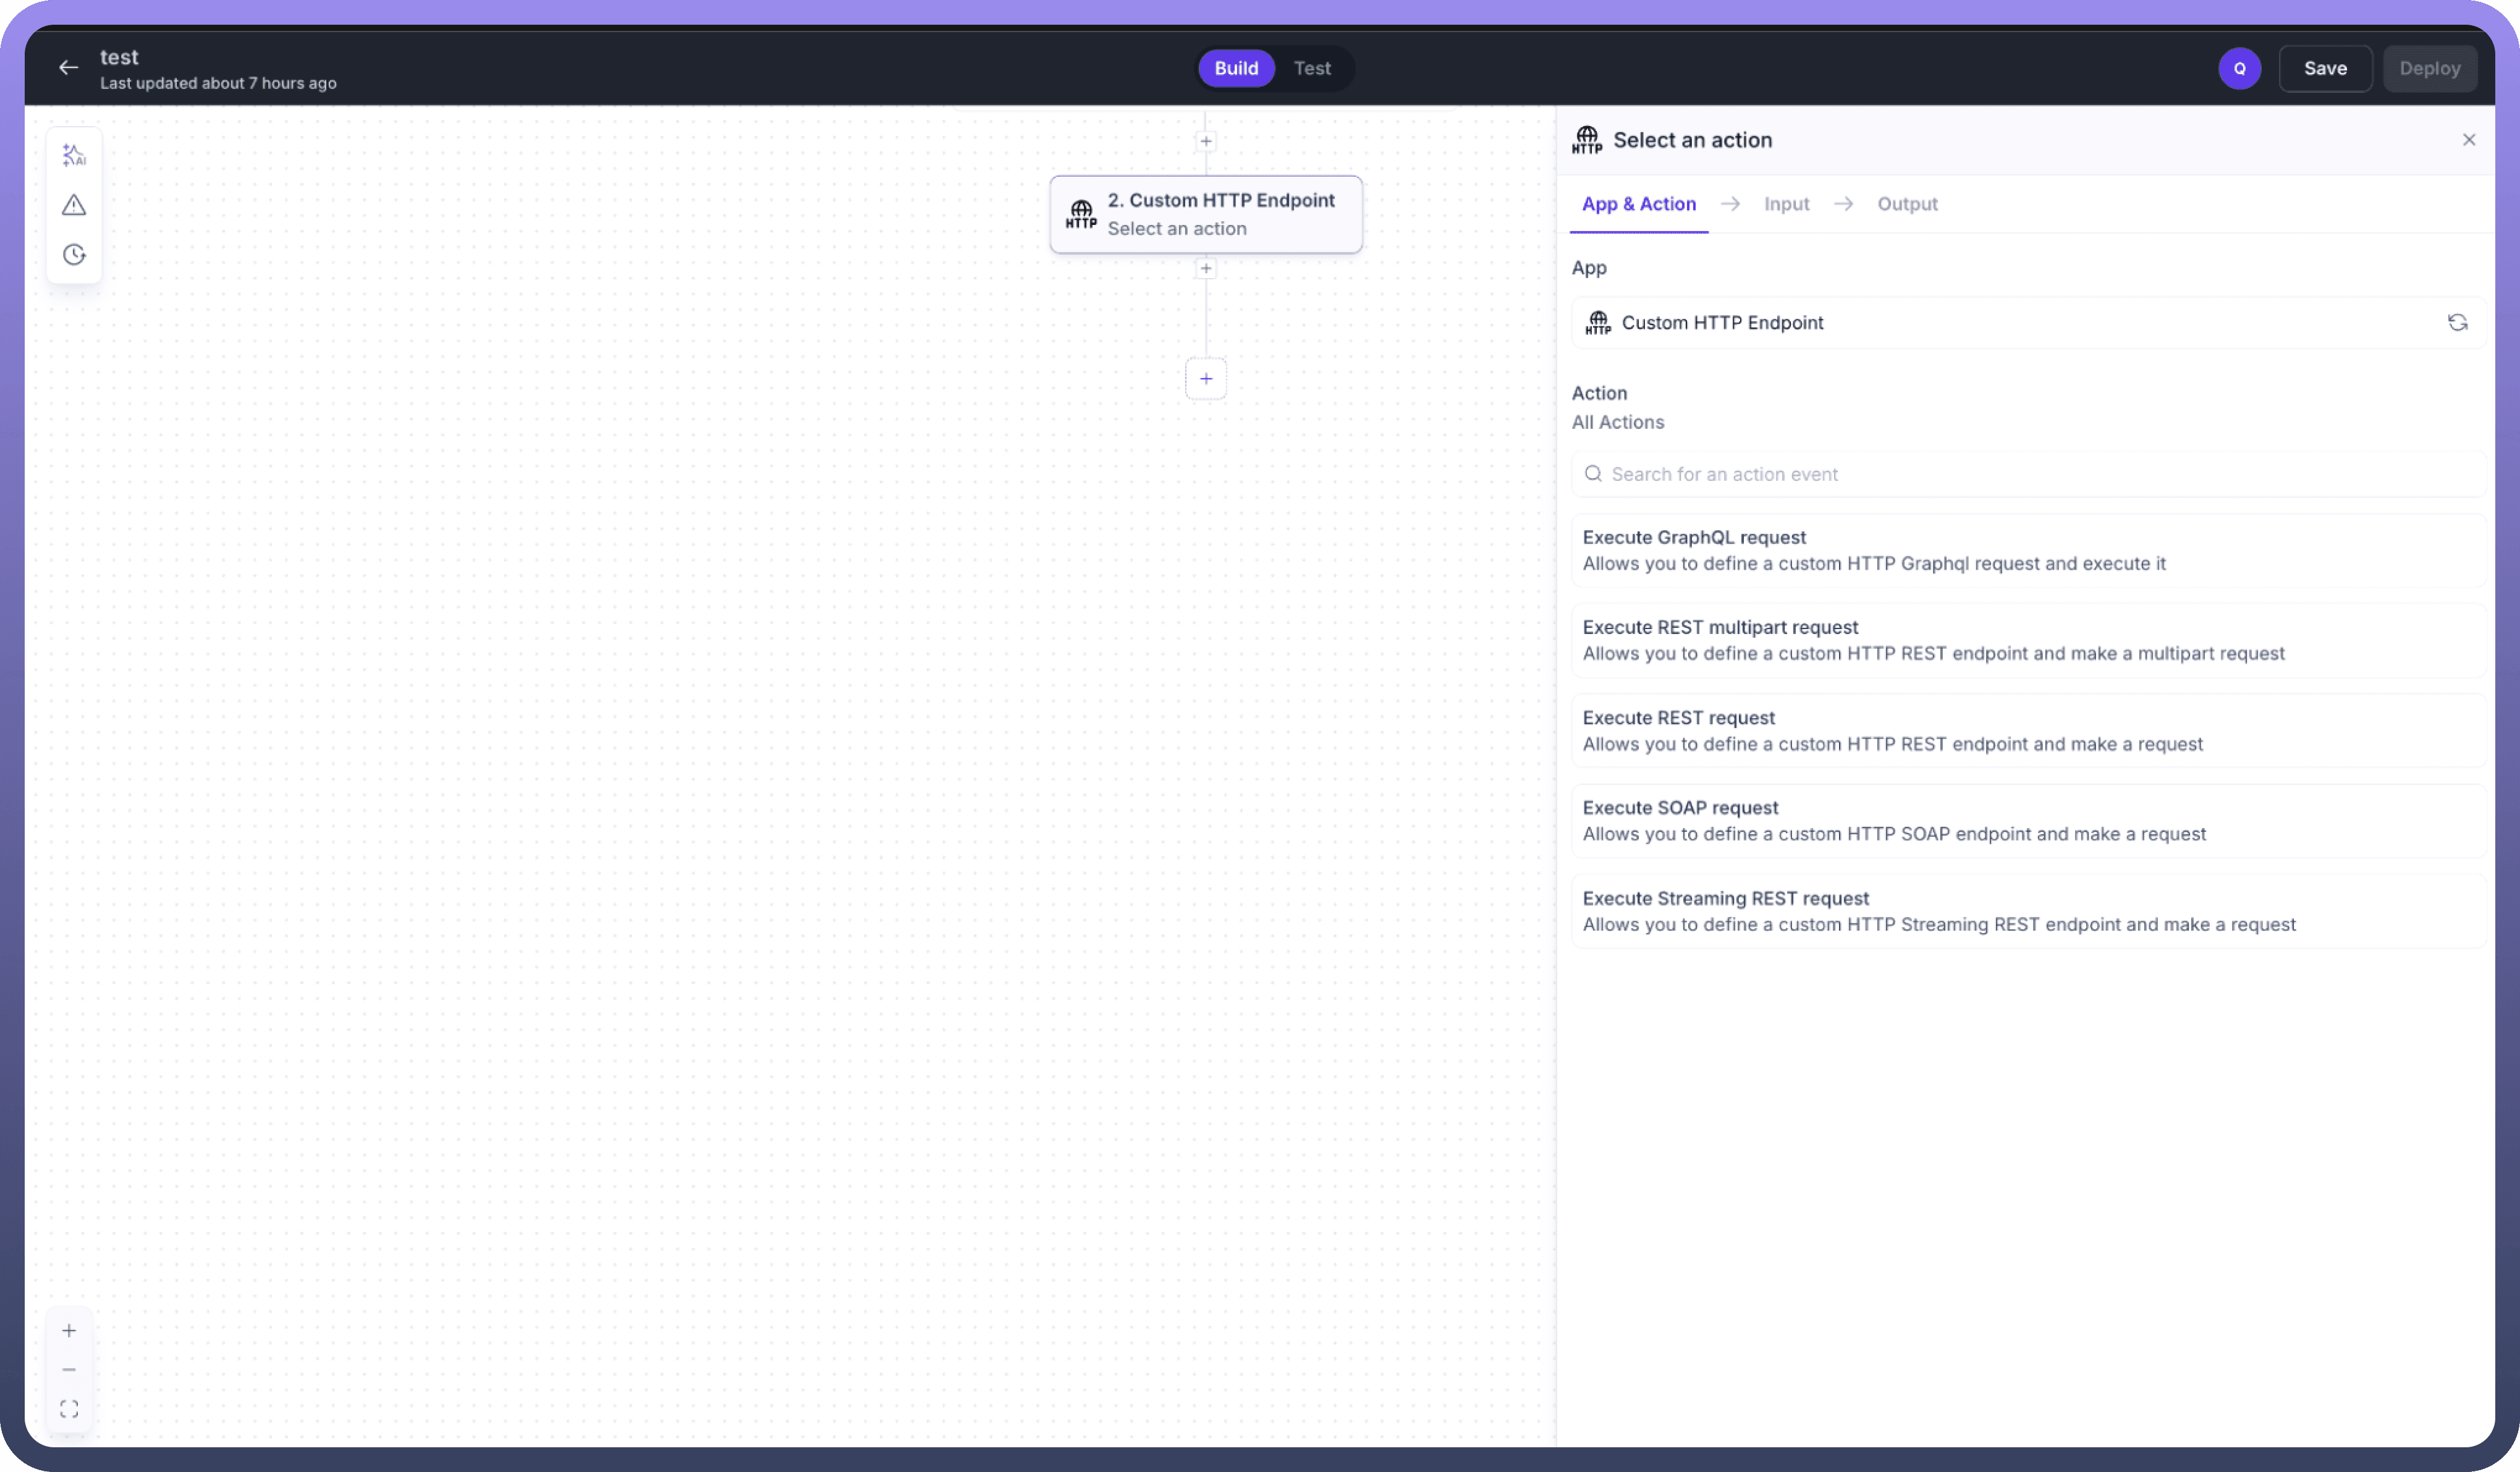
Task: Click the Save button
Action: point(2325,69)
